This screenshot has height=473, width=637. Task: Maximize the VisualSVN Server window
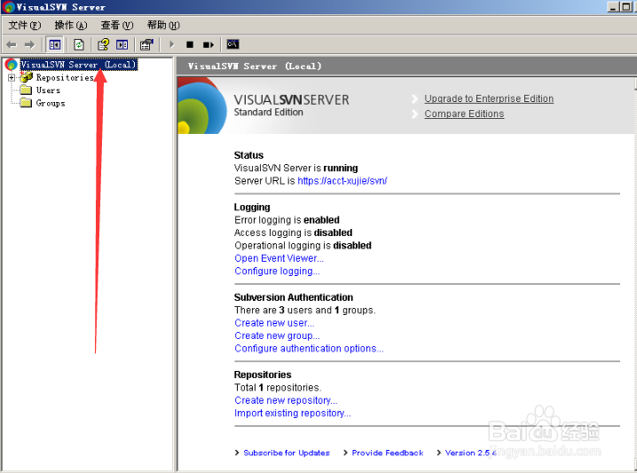click(x=626, y=7)
